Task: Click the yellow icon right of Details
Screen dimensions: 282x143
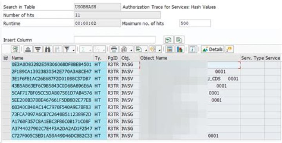Action: tap(229, 49)
